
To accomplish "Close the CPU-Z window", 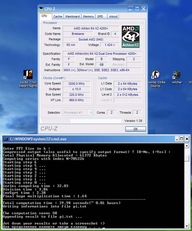I will [143, 9].
